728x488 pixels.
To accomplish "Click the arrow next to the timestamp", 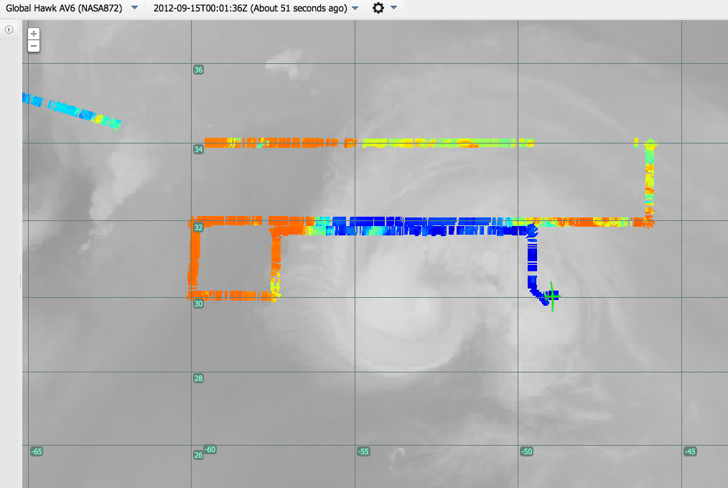I will click(x=355, y=8).
